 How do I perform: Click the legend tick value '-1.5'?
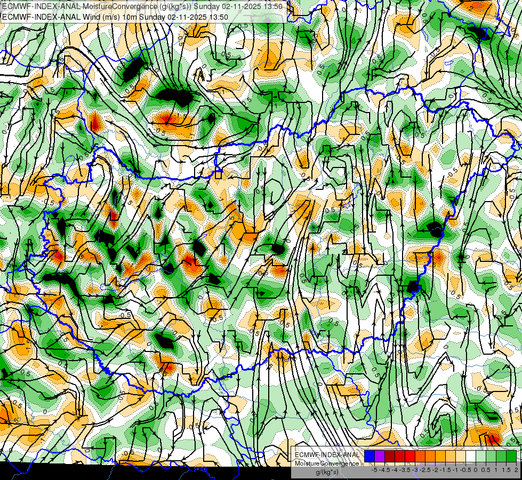[x=445, y=470]
